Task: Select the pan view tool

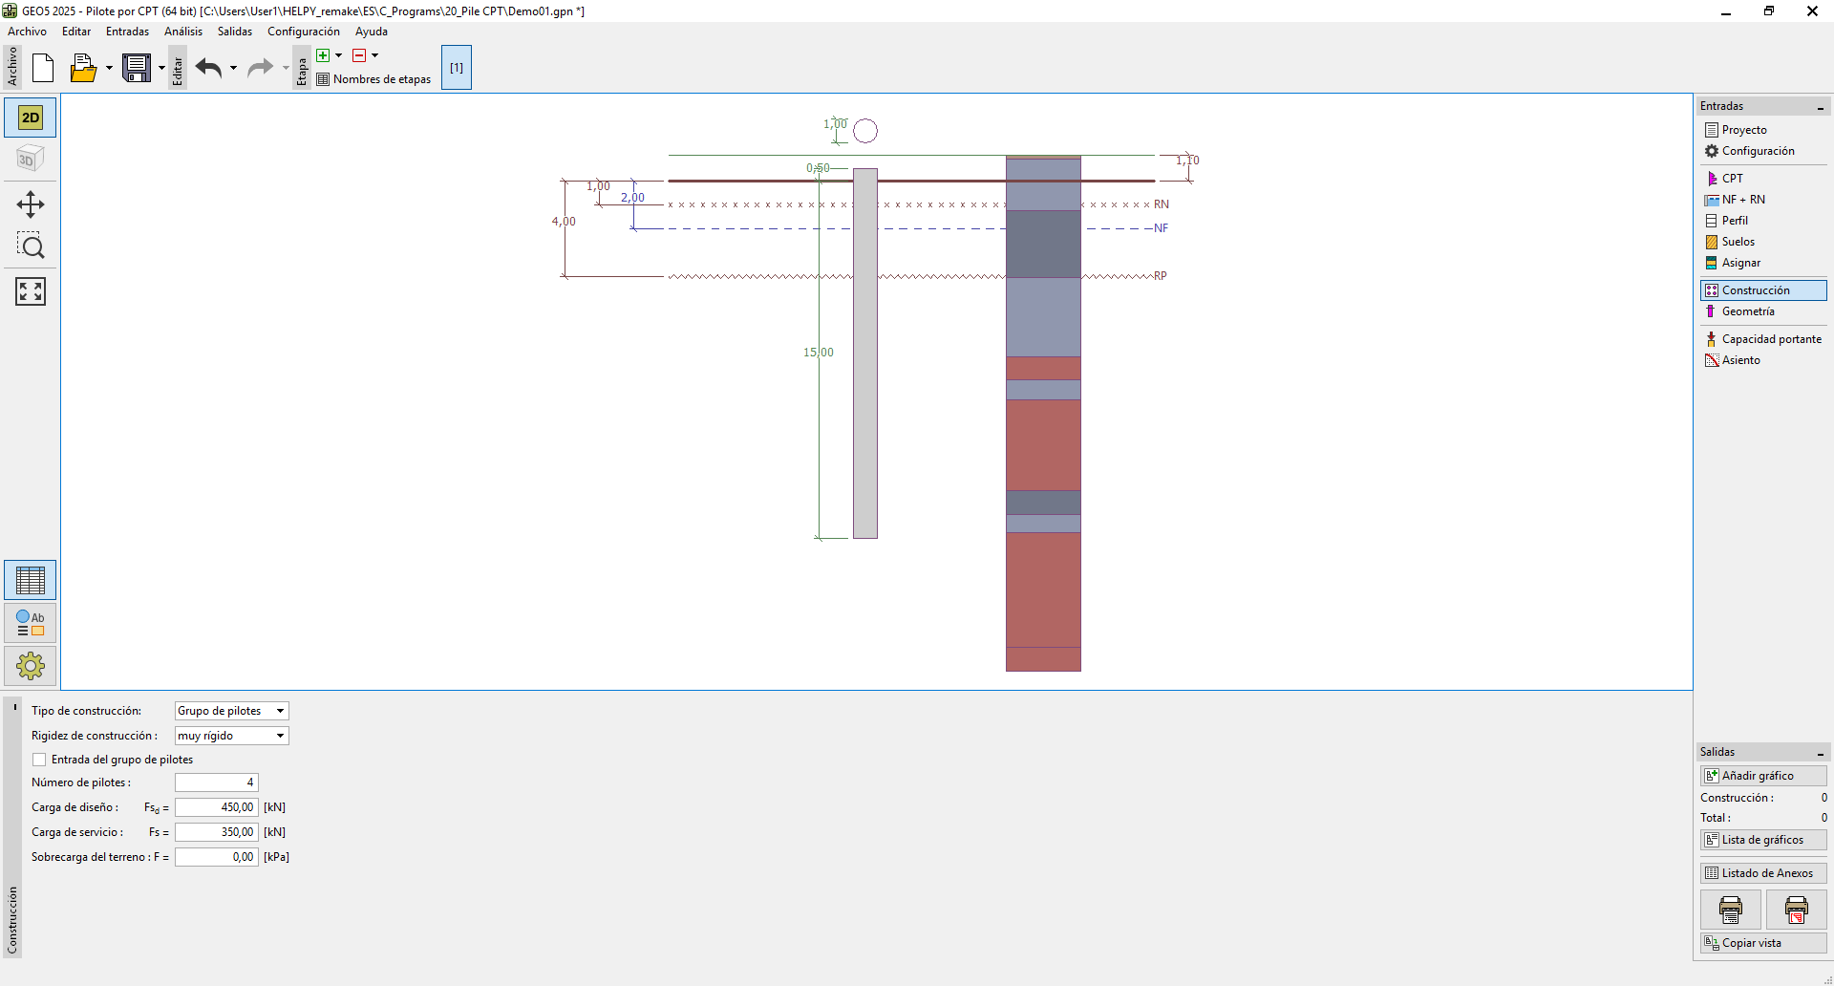Action: tap(31, 204)
